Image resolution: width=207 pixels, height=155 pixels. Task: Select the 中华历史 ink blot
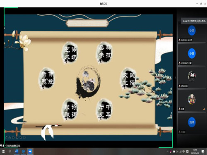pyautogui.click(x=104, y=110)
